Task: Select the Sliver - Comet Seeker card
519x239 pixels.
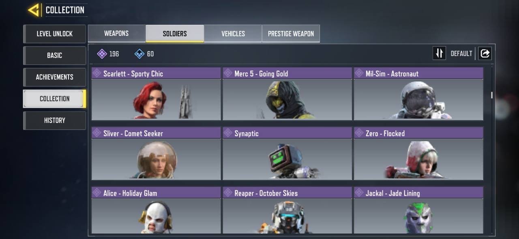Action: [156, 154]
